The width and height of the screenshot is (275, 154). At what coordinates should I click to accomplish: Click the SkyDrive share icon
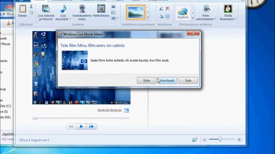point(183,13)
